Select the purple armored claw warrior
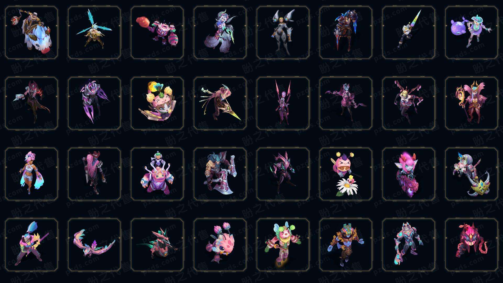This screenshot has width=503, height=283. (x=94, y=103)
